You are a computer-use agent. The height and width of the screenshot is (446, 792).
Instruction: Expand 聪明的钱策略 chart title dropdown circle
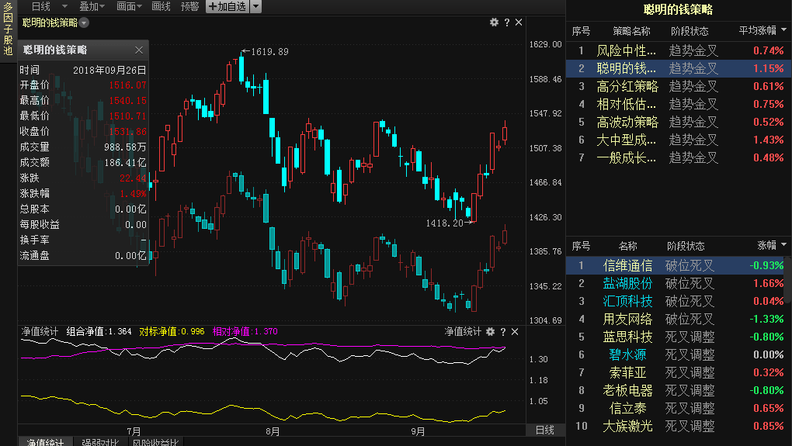pos(85,22)
